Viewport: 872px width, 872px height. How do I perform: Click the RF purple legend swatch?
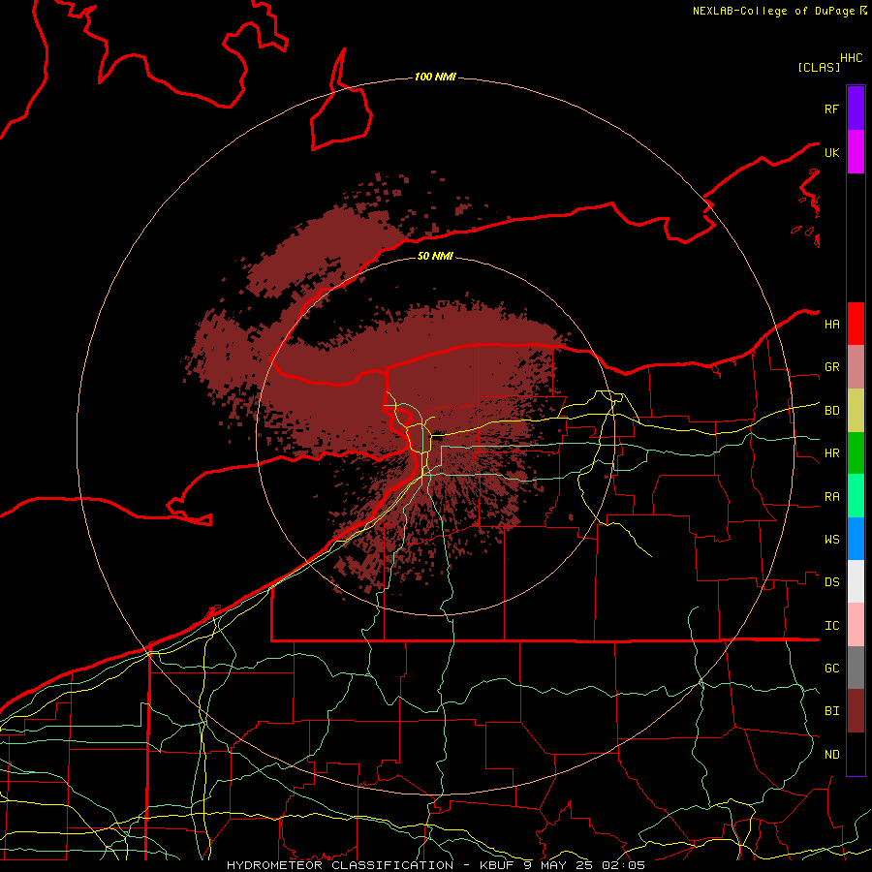click(856, 109)
